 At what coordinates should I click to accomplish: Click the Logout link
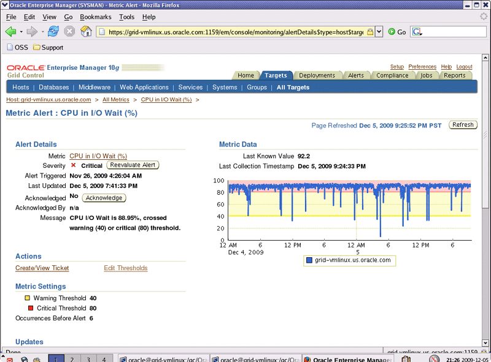pos(464,67)
